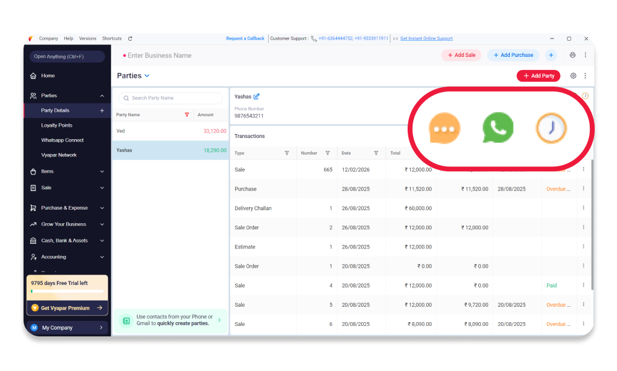Open the Shortcuts menu
The image size is (617, 371).
point(112,38)
